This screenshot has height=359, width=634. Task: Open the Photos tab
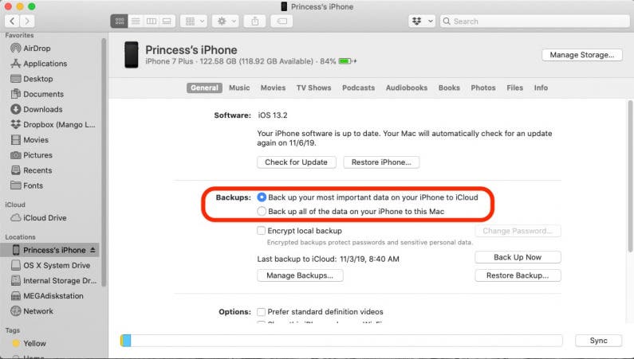pos(482,88)
